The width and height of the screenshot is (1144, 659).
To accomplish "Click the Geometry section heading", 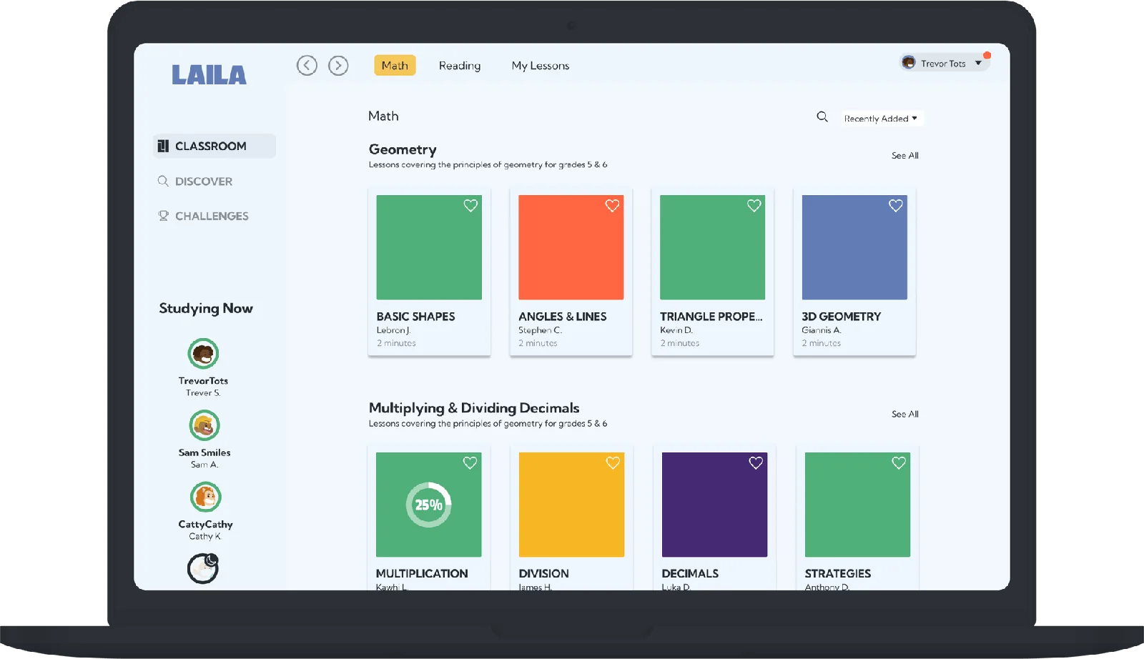I will click(403, 149).
